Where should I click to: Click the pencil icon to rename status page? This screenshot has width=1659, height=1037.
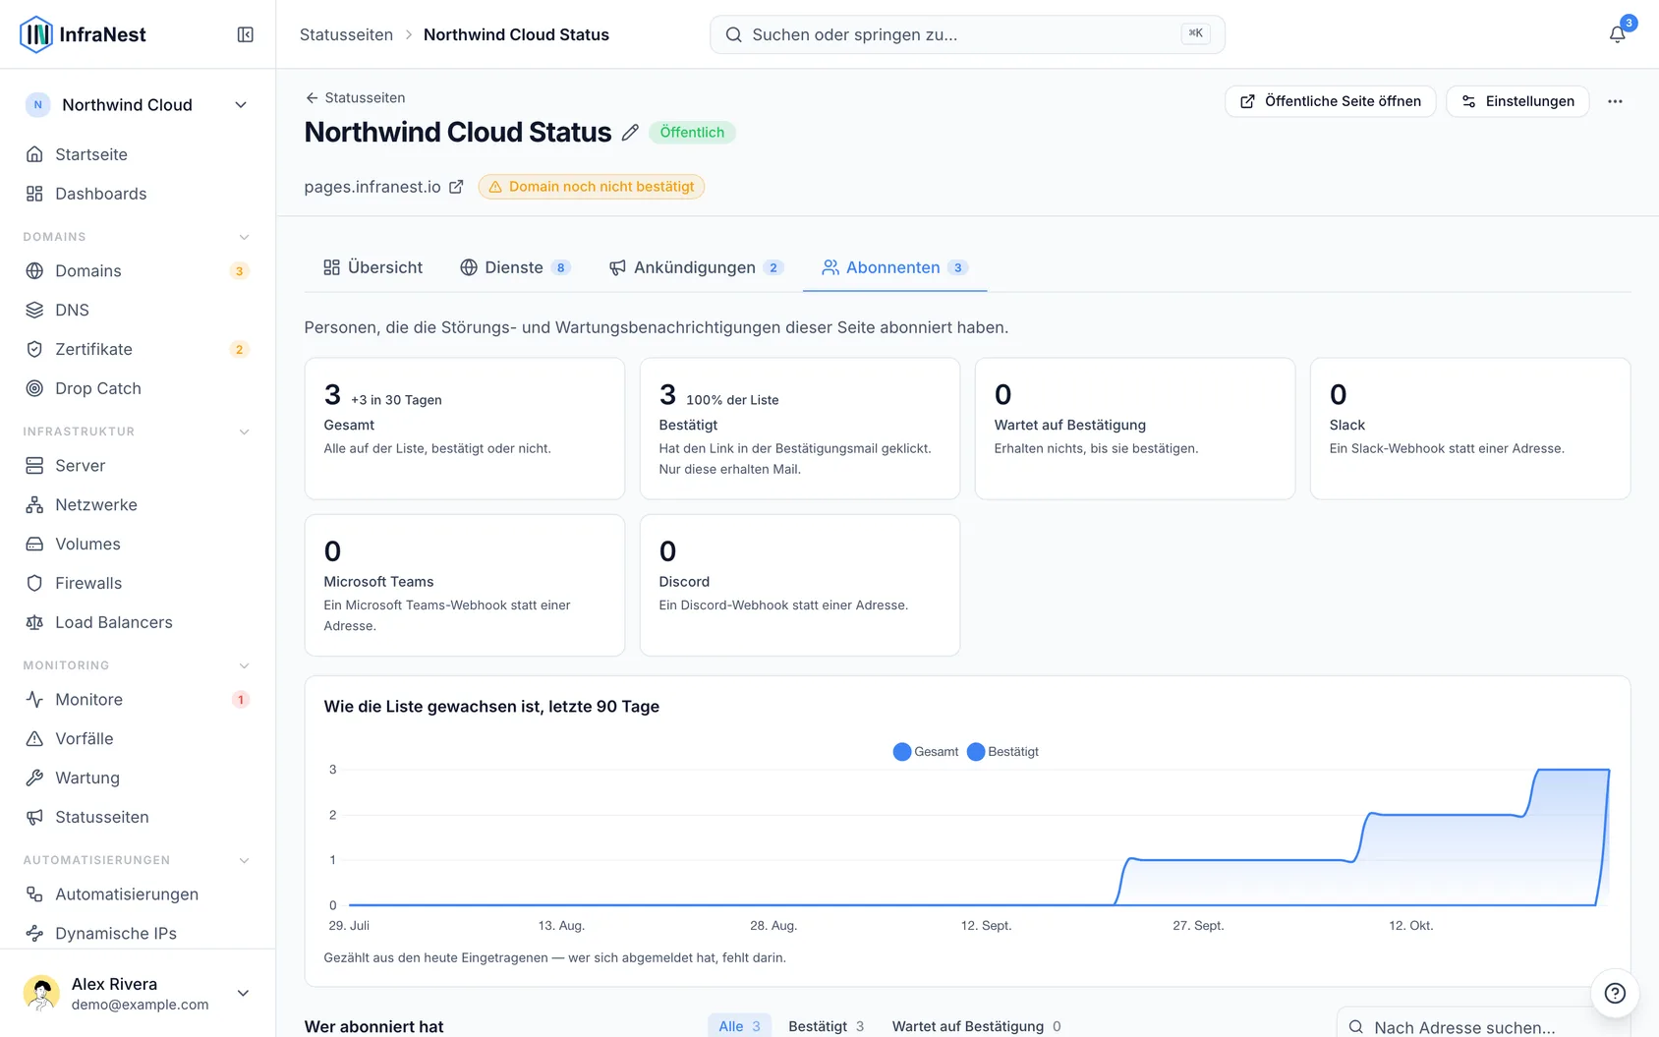pos(630,132)
